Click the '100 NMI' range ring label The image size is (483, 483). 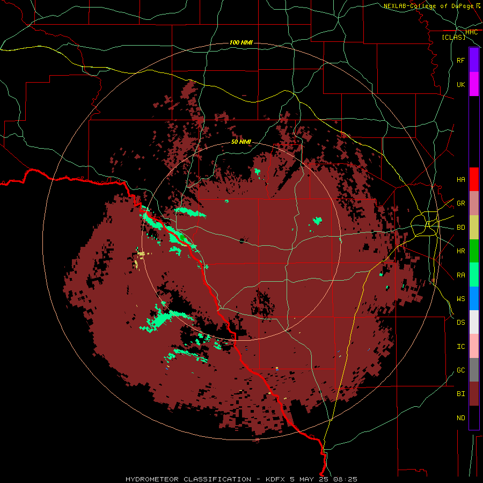[x=241, y=42]
